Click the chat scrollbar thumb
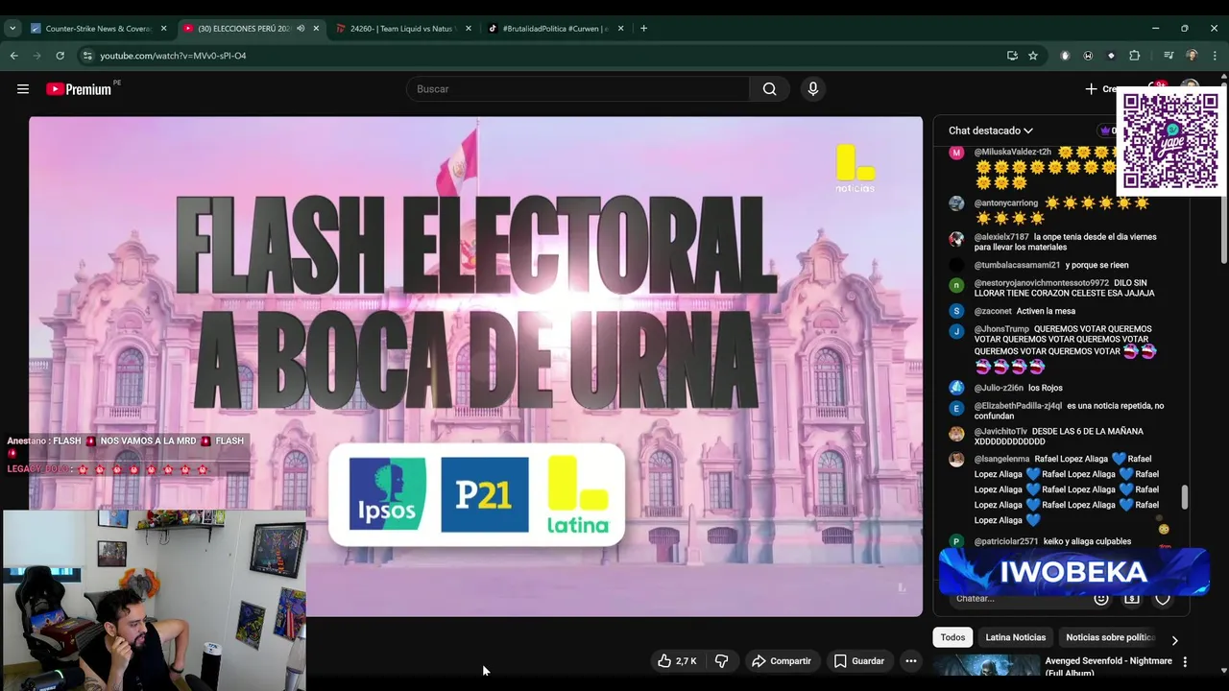Viewport: 1229px width, 691px height. click(x=1185, y=497)
